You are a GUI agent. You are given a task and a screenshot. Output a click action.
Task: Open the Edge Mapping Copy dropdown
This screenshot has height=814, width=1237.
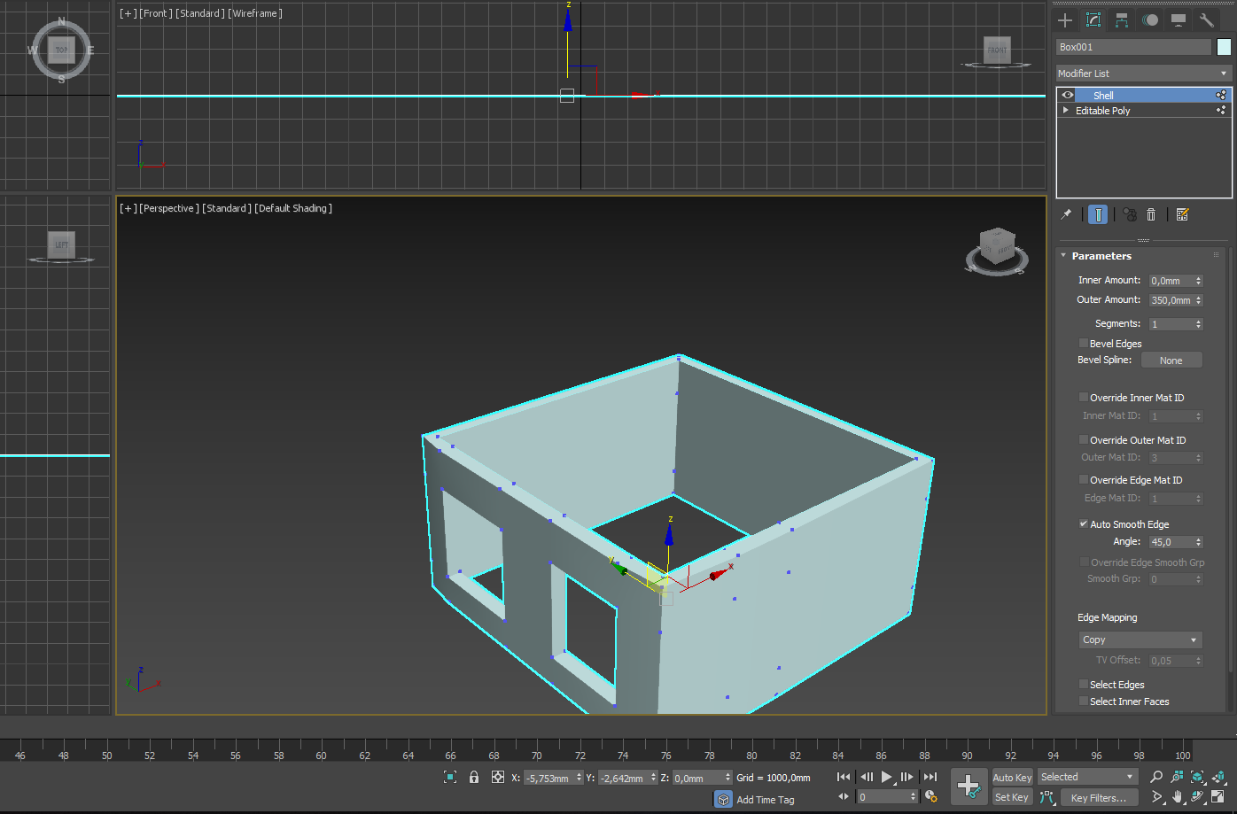coord(1139,640)
